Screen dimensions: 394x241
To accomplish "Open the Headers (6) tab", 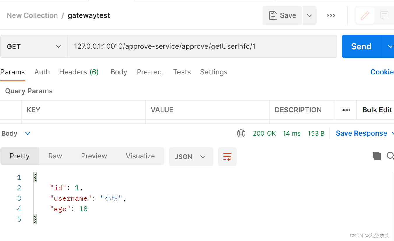I will point(79,72).
